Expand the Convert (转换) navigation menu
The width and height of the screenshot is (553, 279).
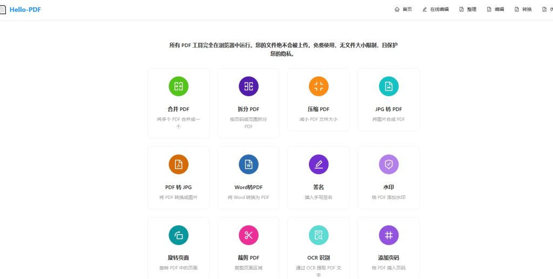tap(523, 9)
